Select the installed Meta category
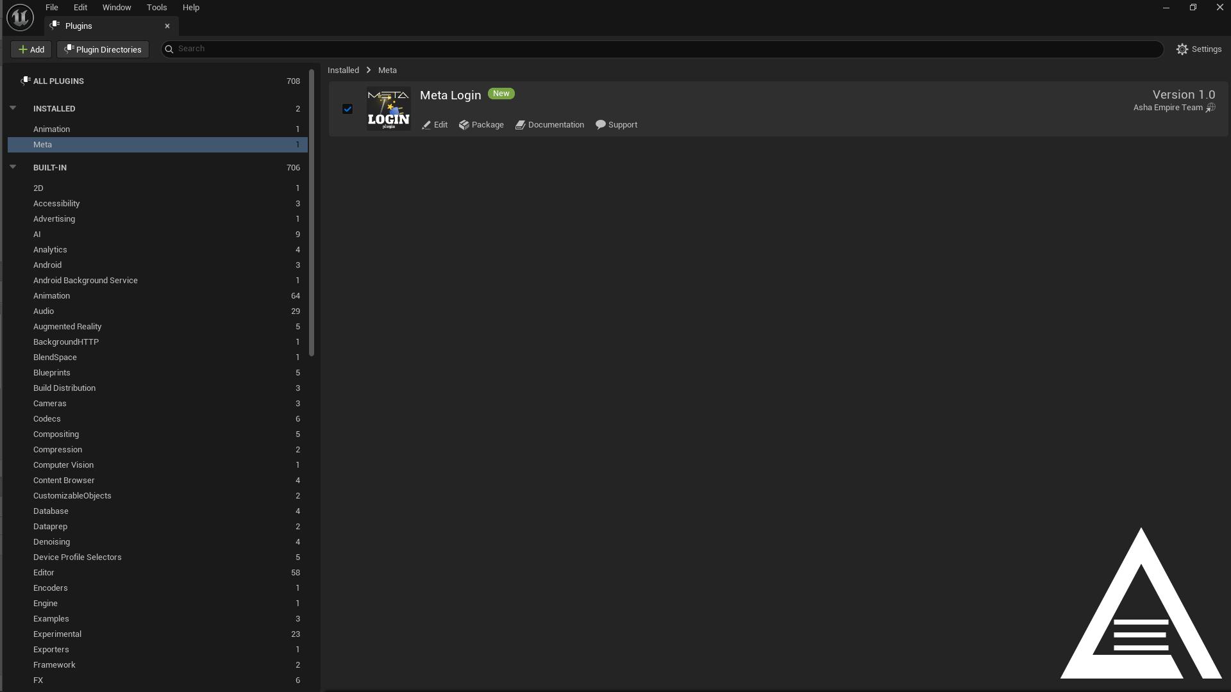Image resolution: width=1231 pixels, height=692 pixels. 158,145
